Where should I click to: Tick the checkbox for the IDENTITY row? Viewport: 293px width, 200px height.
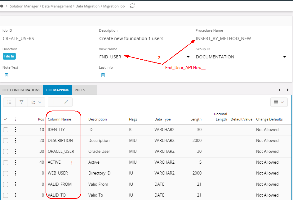pos(6,130)
